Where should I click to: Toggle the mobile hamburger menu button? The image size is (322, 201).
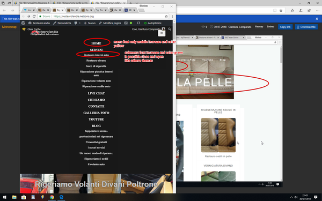(162, 33)
